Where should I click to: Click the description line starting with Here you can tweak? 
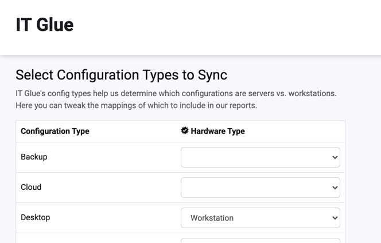click(137, 106)
